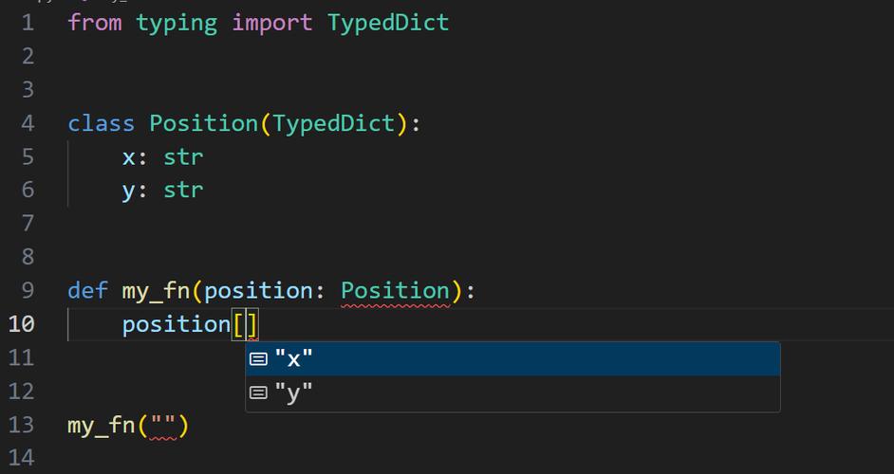Click TypedDict inside the class parentheses
This screenshot has width=894, height=474.
[333, 123]
